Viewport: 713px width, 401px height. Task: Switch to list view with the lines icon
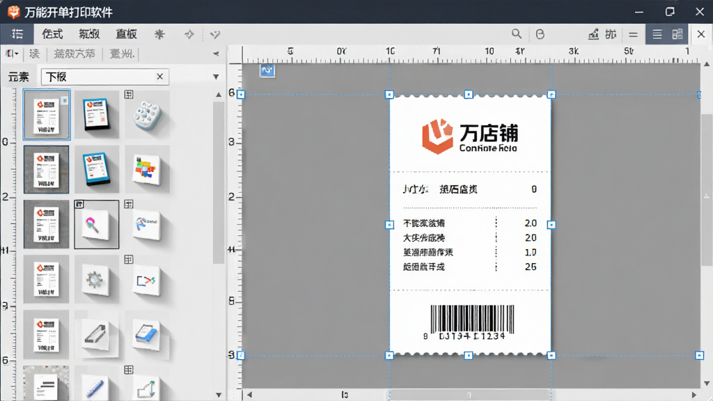coord(657,34)
